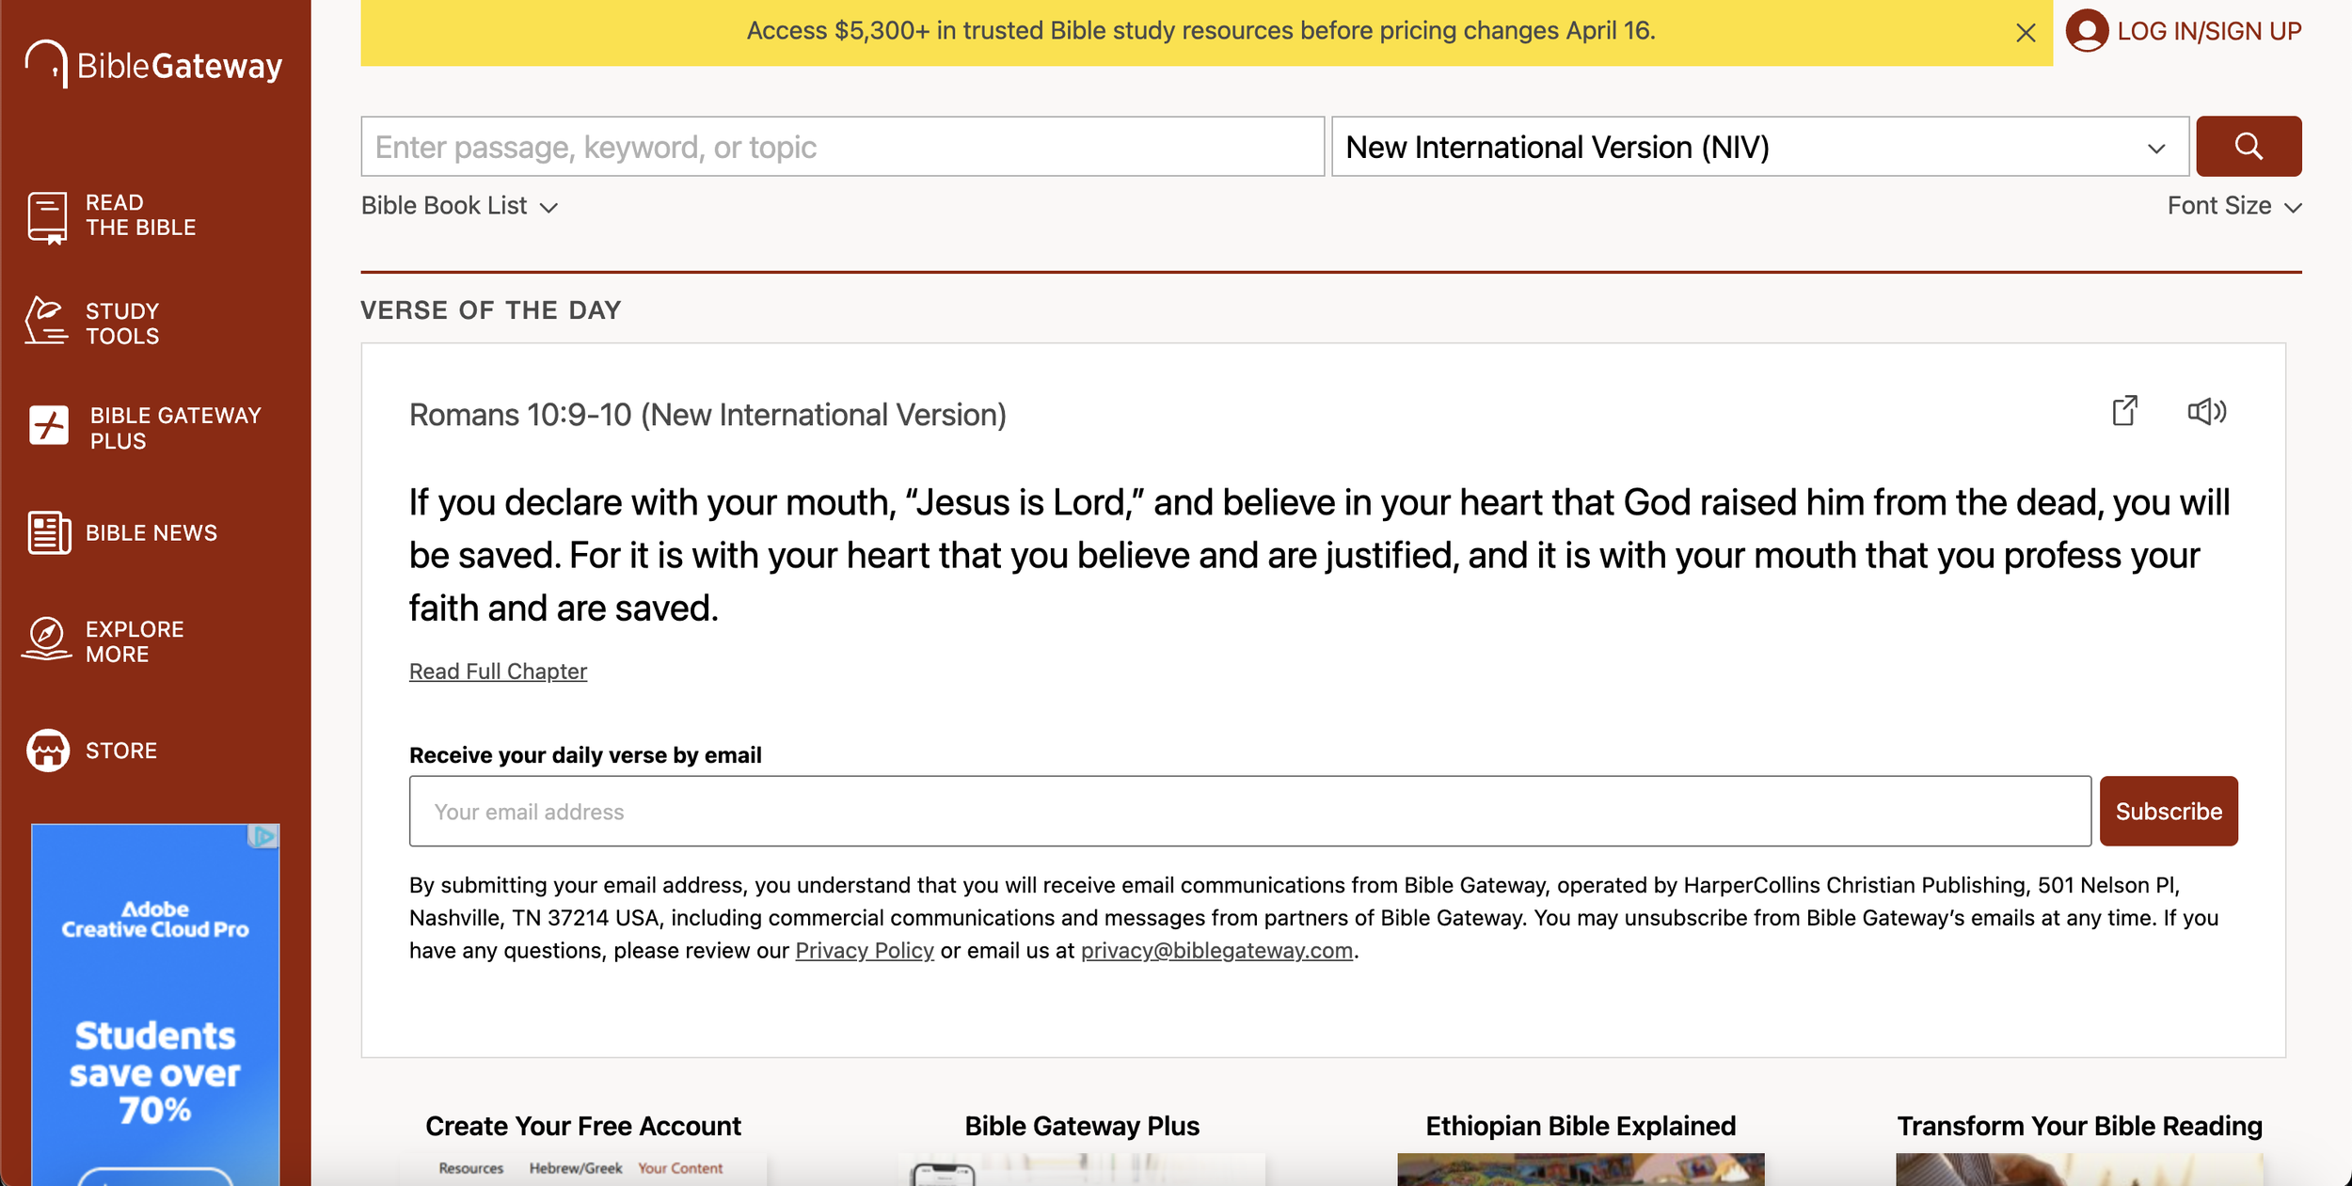This screenshot has height=1186, width=2352.
Task: Click the email address input field
Action: 1249,811
